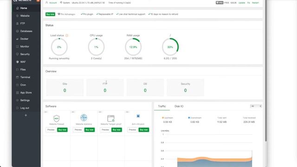Click the Load status 0% gauge
This screenshot has width=297, height=167.
[59, 47]
